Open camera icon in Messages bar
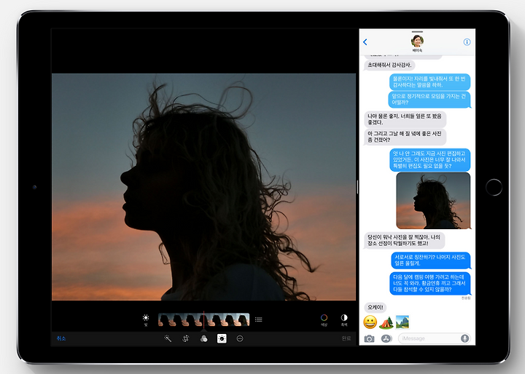Viewport: 525px width, 374px height. click(369, 338)
